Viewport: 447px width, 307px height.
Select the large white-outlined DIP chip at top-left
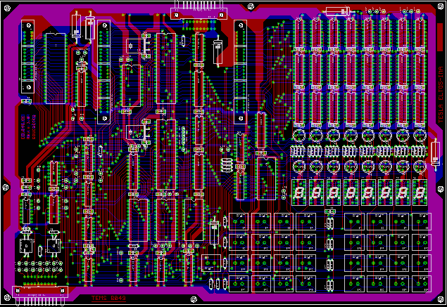coord(55,67)
